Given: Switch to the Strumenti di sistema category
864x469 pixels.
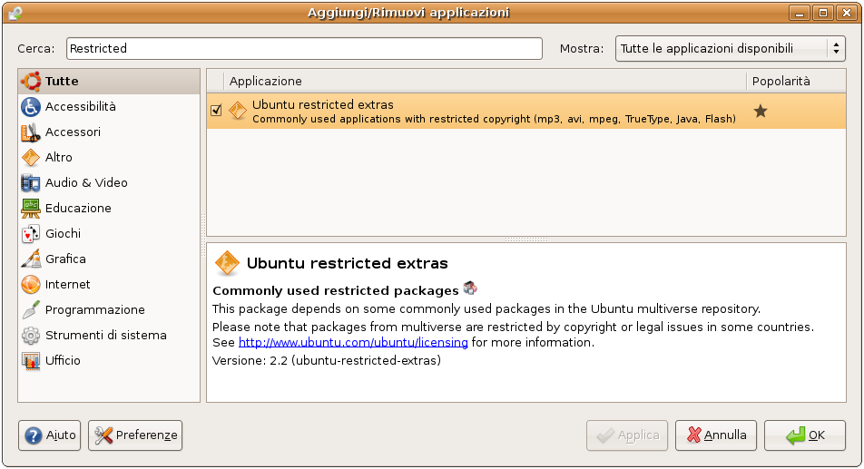Looking at the screenshot, I should point(105,336).
